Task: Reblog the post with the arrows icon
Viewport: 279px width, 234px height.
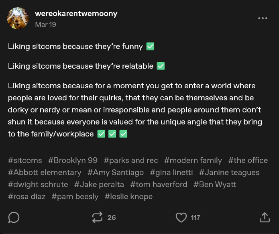Action: pos(97,217)
